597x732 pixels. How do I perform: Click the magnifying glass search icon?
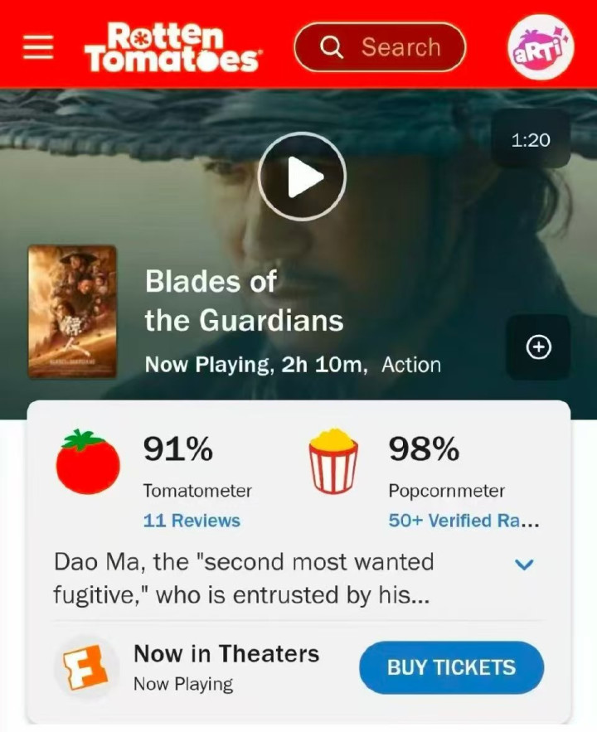click(332, 47)
